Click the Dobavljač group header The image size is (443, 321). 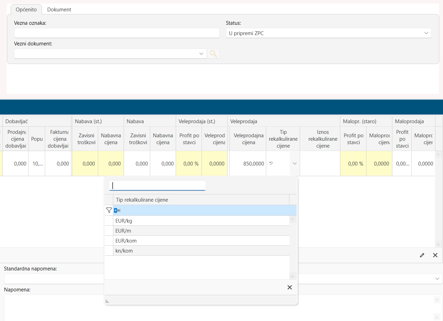37,121
